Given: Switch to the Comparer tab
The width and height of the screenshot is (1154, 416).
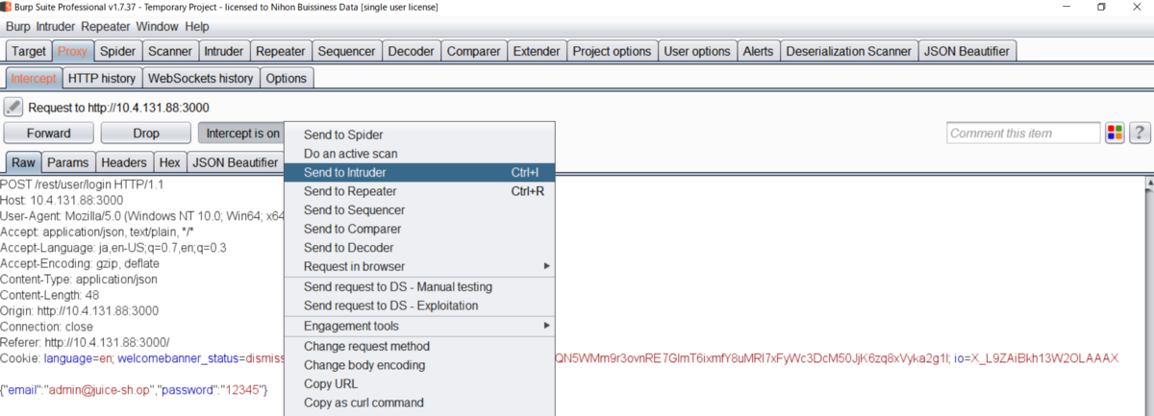Looking at the screenshot, I should pyautogui.click(x=474, y=51).
